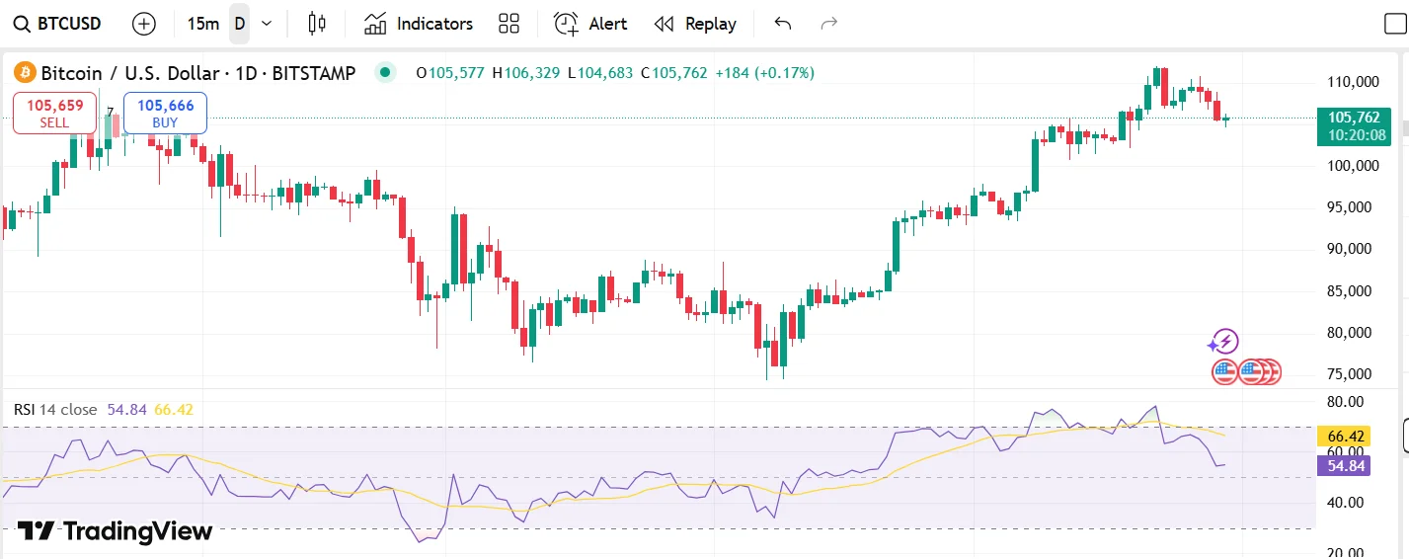Click the BUY price button
Image resolution: width=1409 pixels, height=559 pixels.
(x=165, y=112)
